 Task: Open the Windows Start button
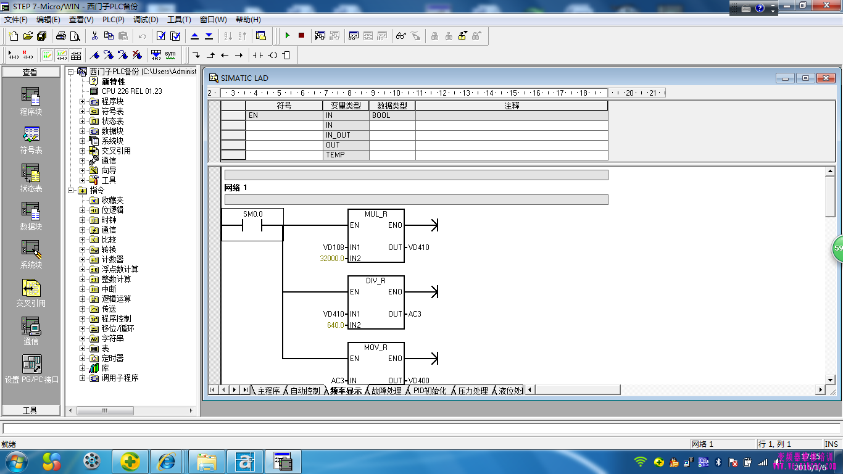[15, 461]
